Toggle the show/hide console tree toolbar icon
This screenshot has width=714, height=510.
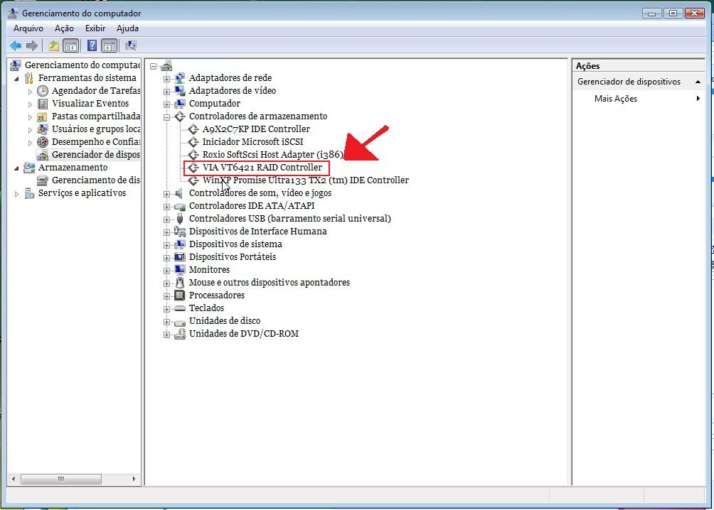tap(70, 45)
